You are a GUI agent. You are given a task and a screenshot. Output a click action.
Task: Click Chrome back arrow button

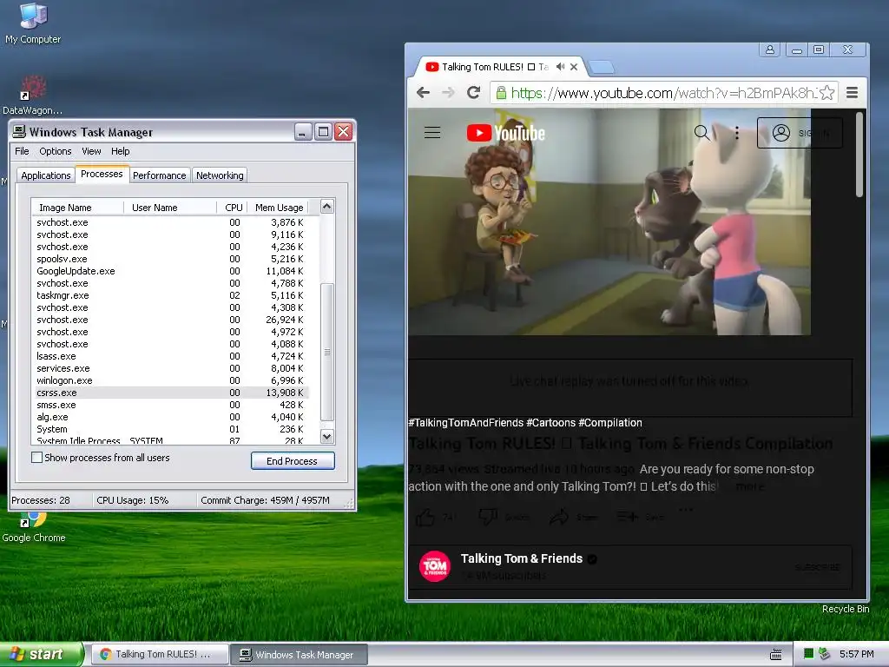click(x=423, y=92)
